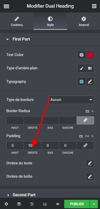This screenshot has height=209, width=100.
Task: Select EM unit for Padding
Action: click(87, 136)
